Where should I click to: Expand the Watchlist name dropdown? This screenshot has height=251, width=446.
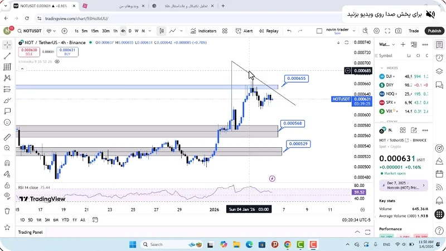(385, 44)
